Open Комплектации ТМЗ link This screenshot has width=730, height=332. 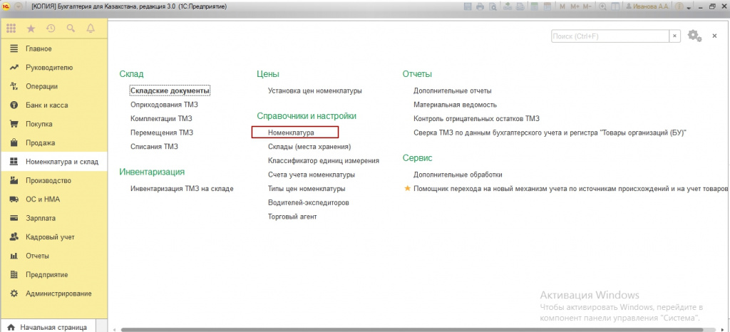coord(161,118)
